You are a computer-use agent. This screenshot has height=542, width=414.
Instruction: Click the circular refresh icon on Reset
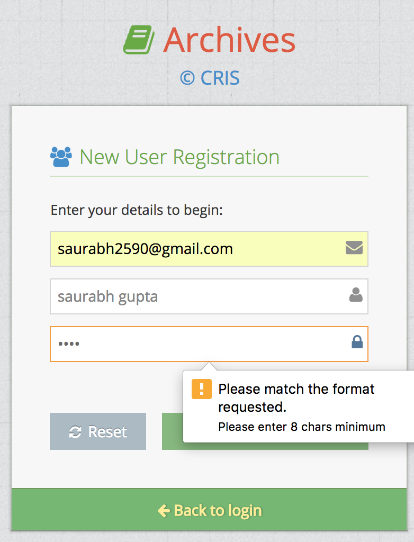(x=75, y=432)
